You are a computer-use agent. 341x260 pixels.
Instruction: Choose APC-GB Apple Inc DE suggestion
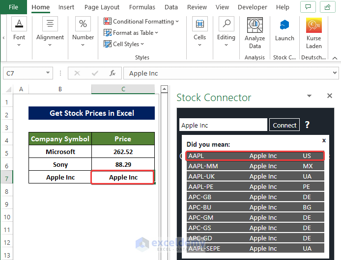tap(255, 197)
